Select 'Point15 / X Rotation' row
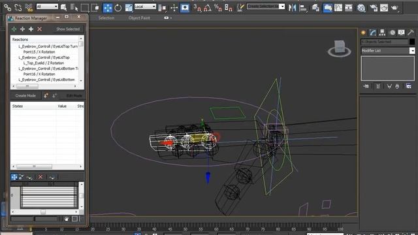 39,52
